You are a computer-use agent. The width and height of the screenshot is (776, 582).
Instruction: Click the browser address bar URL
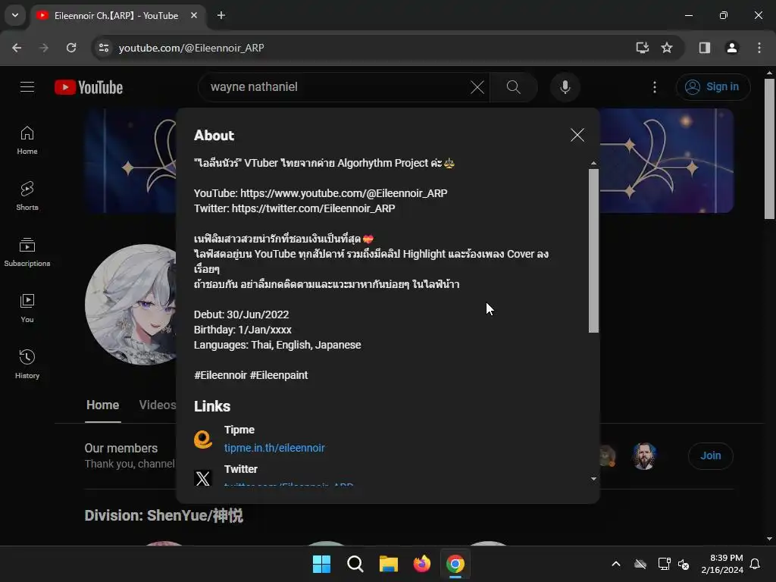(x=191, y=48)
